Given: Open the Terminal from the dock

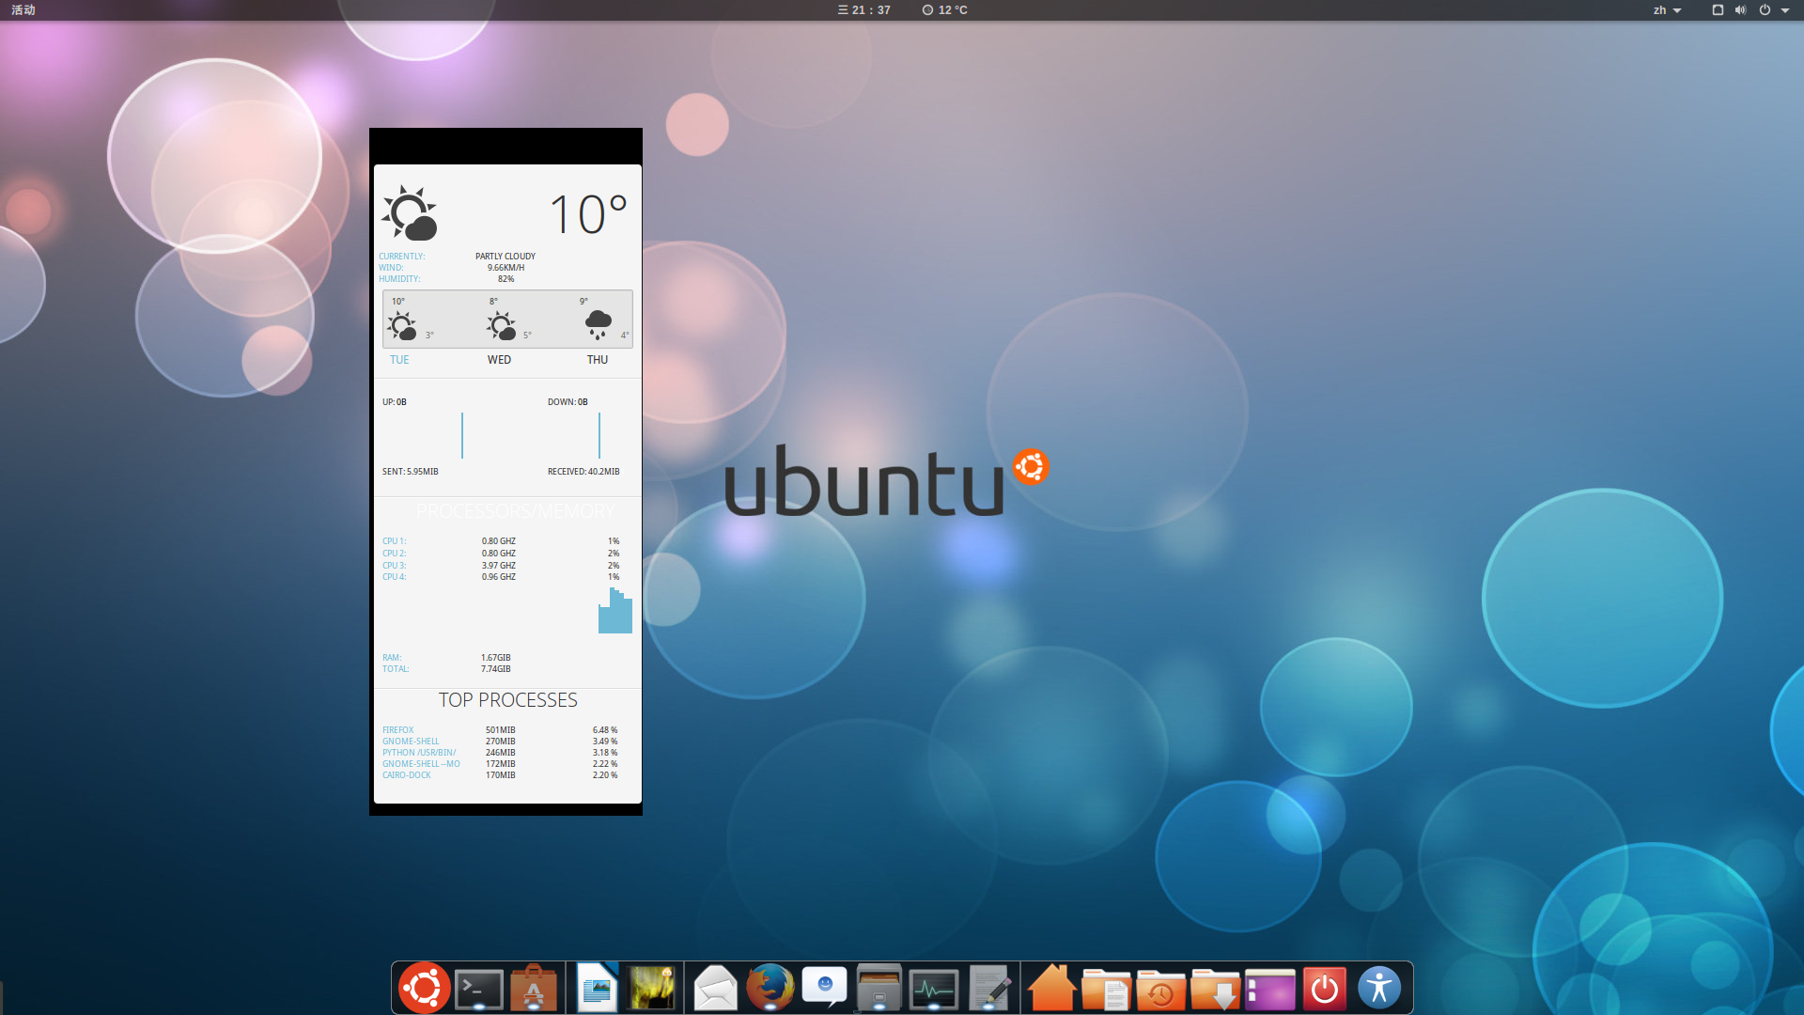Looking at the screenshot, I should (x=479, y=989).
